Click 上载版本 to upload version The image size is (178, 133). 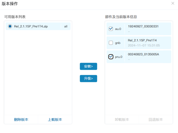point(55,120)
